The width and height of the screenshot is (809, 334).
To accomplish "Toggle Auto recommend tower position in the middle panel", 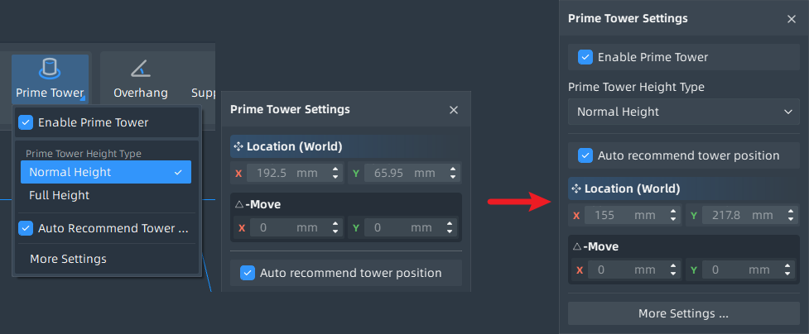I will tap(248, 273).
